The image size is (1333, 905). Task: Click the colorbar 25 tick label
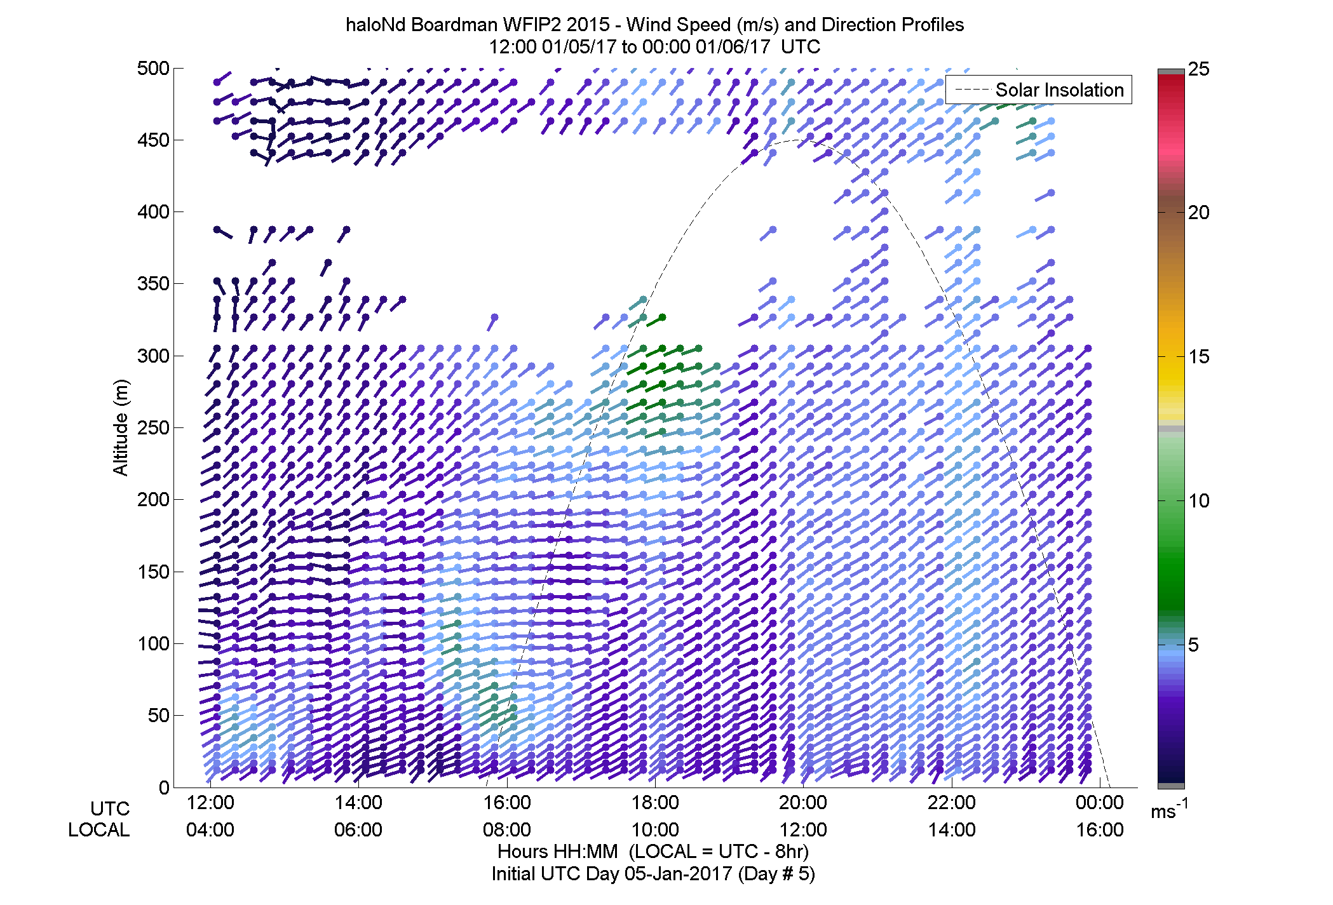click(1198, 69)
